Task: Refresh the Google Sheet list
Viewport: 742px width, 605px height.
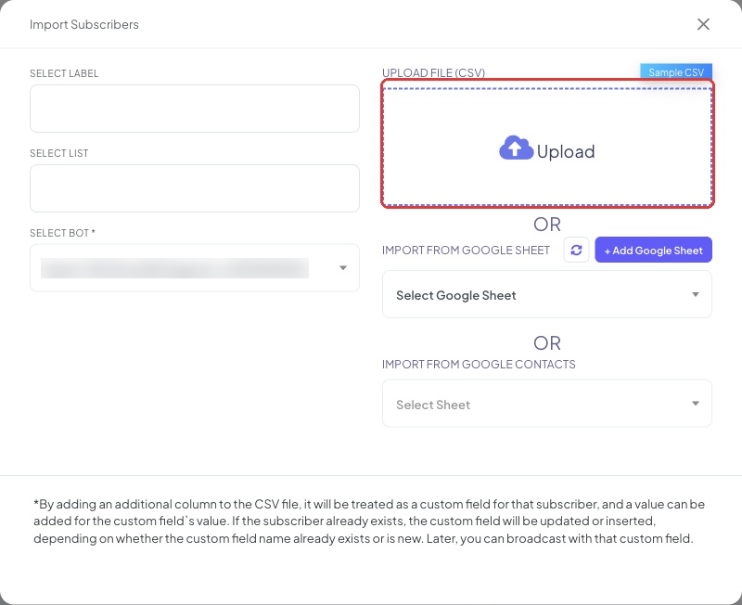Action: point(576,250)
